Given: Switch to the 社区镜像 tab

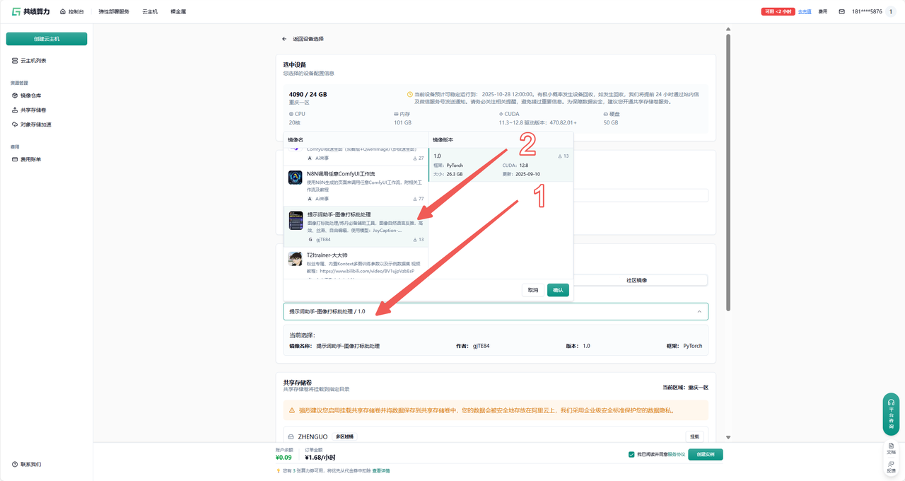Looking at the screenshot, I should [636, 281].
